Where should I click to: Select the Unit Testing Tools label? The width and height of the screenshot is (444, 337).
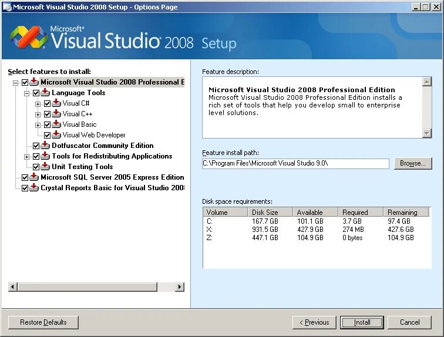(x=82, y=167)
